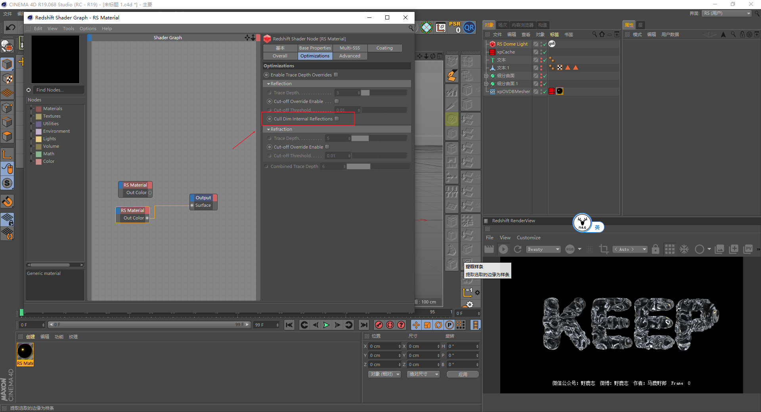This screenshot has width=761, height=412.
Task: Open the Coating tab
Action: pos(384,48)
